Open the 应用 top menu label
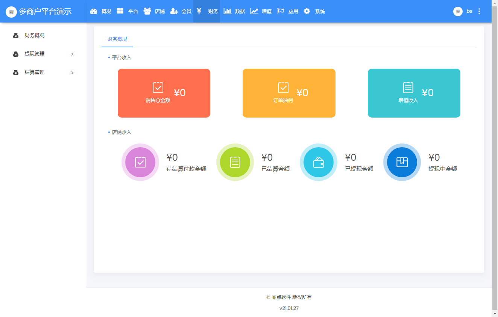 tap(293, 11)
